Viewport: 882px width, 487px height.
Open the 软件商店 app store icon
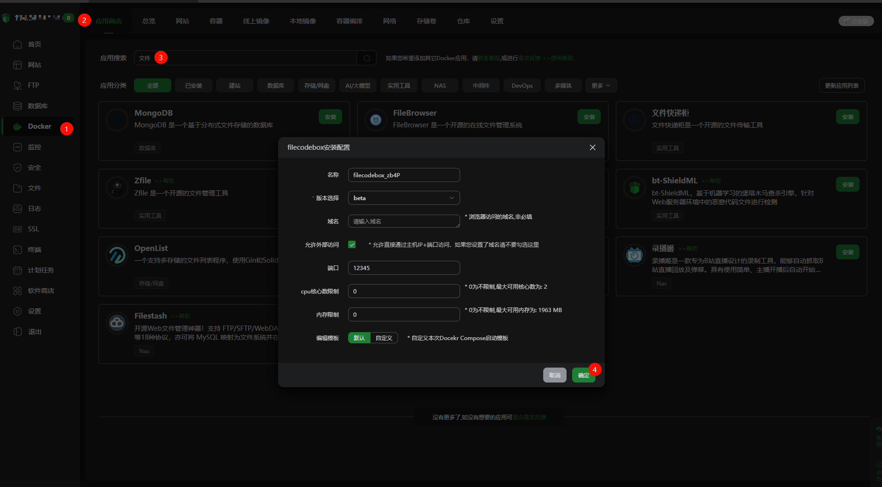coord(17,291)
